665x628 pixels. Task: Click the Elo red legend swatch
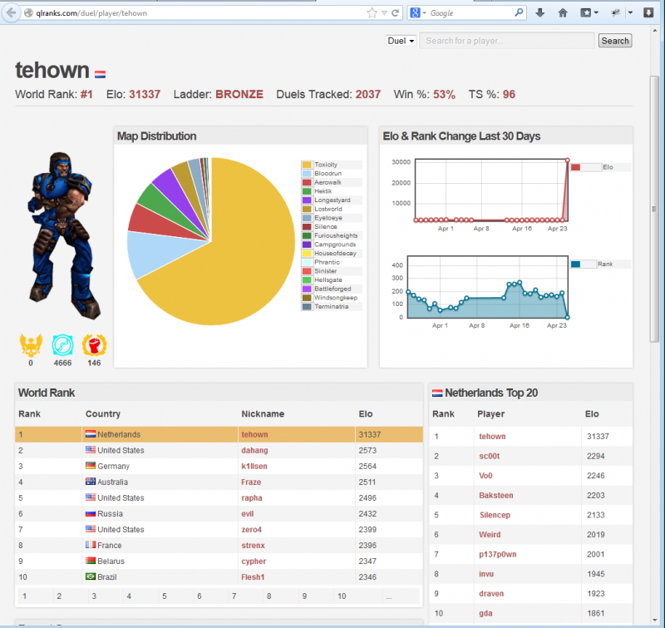pyautogui.click(x=575, y=167)
